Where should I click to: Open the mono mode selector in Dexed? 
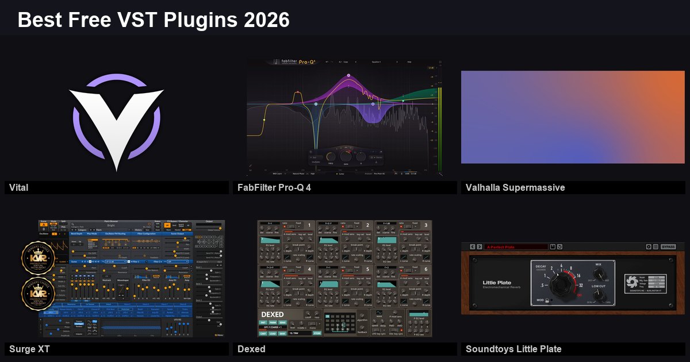coord(312,325)
